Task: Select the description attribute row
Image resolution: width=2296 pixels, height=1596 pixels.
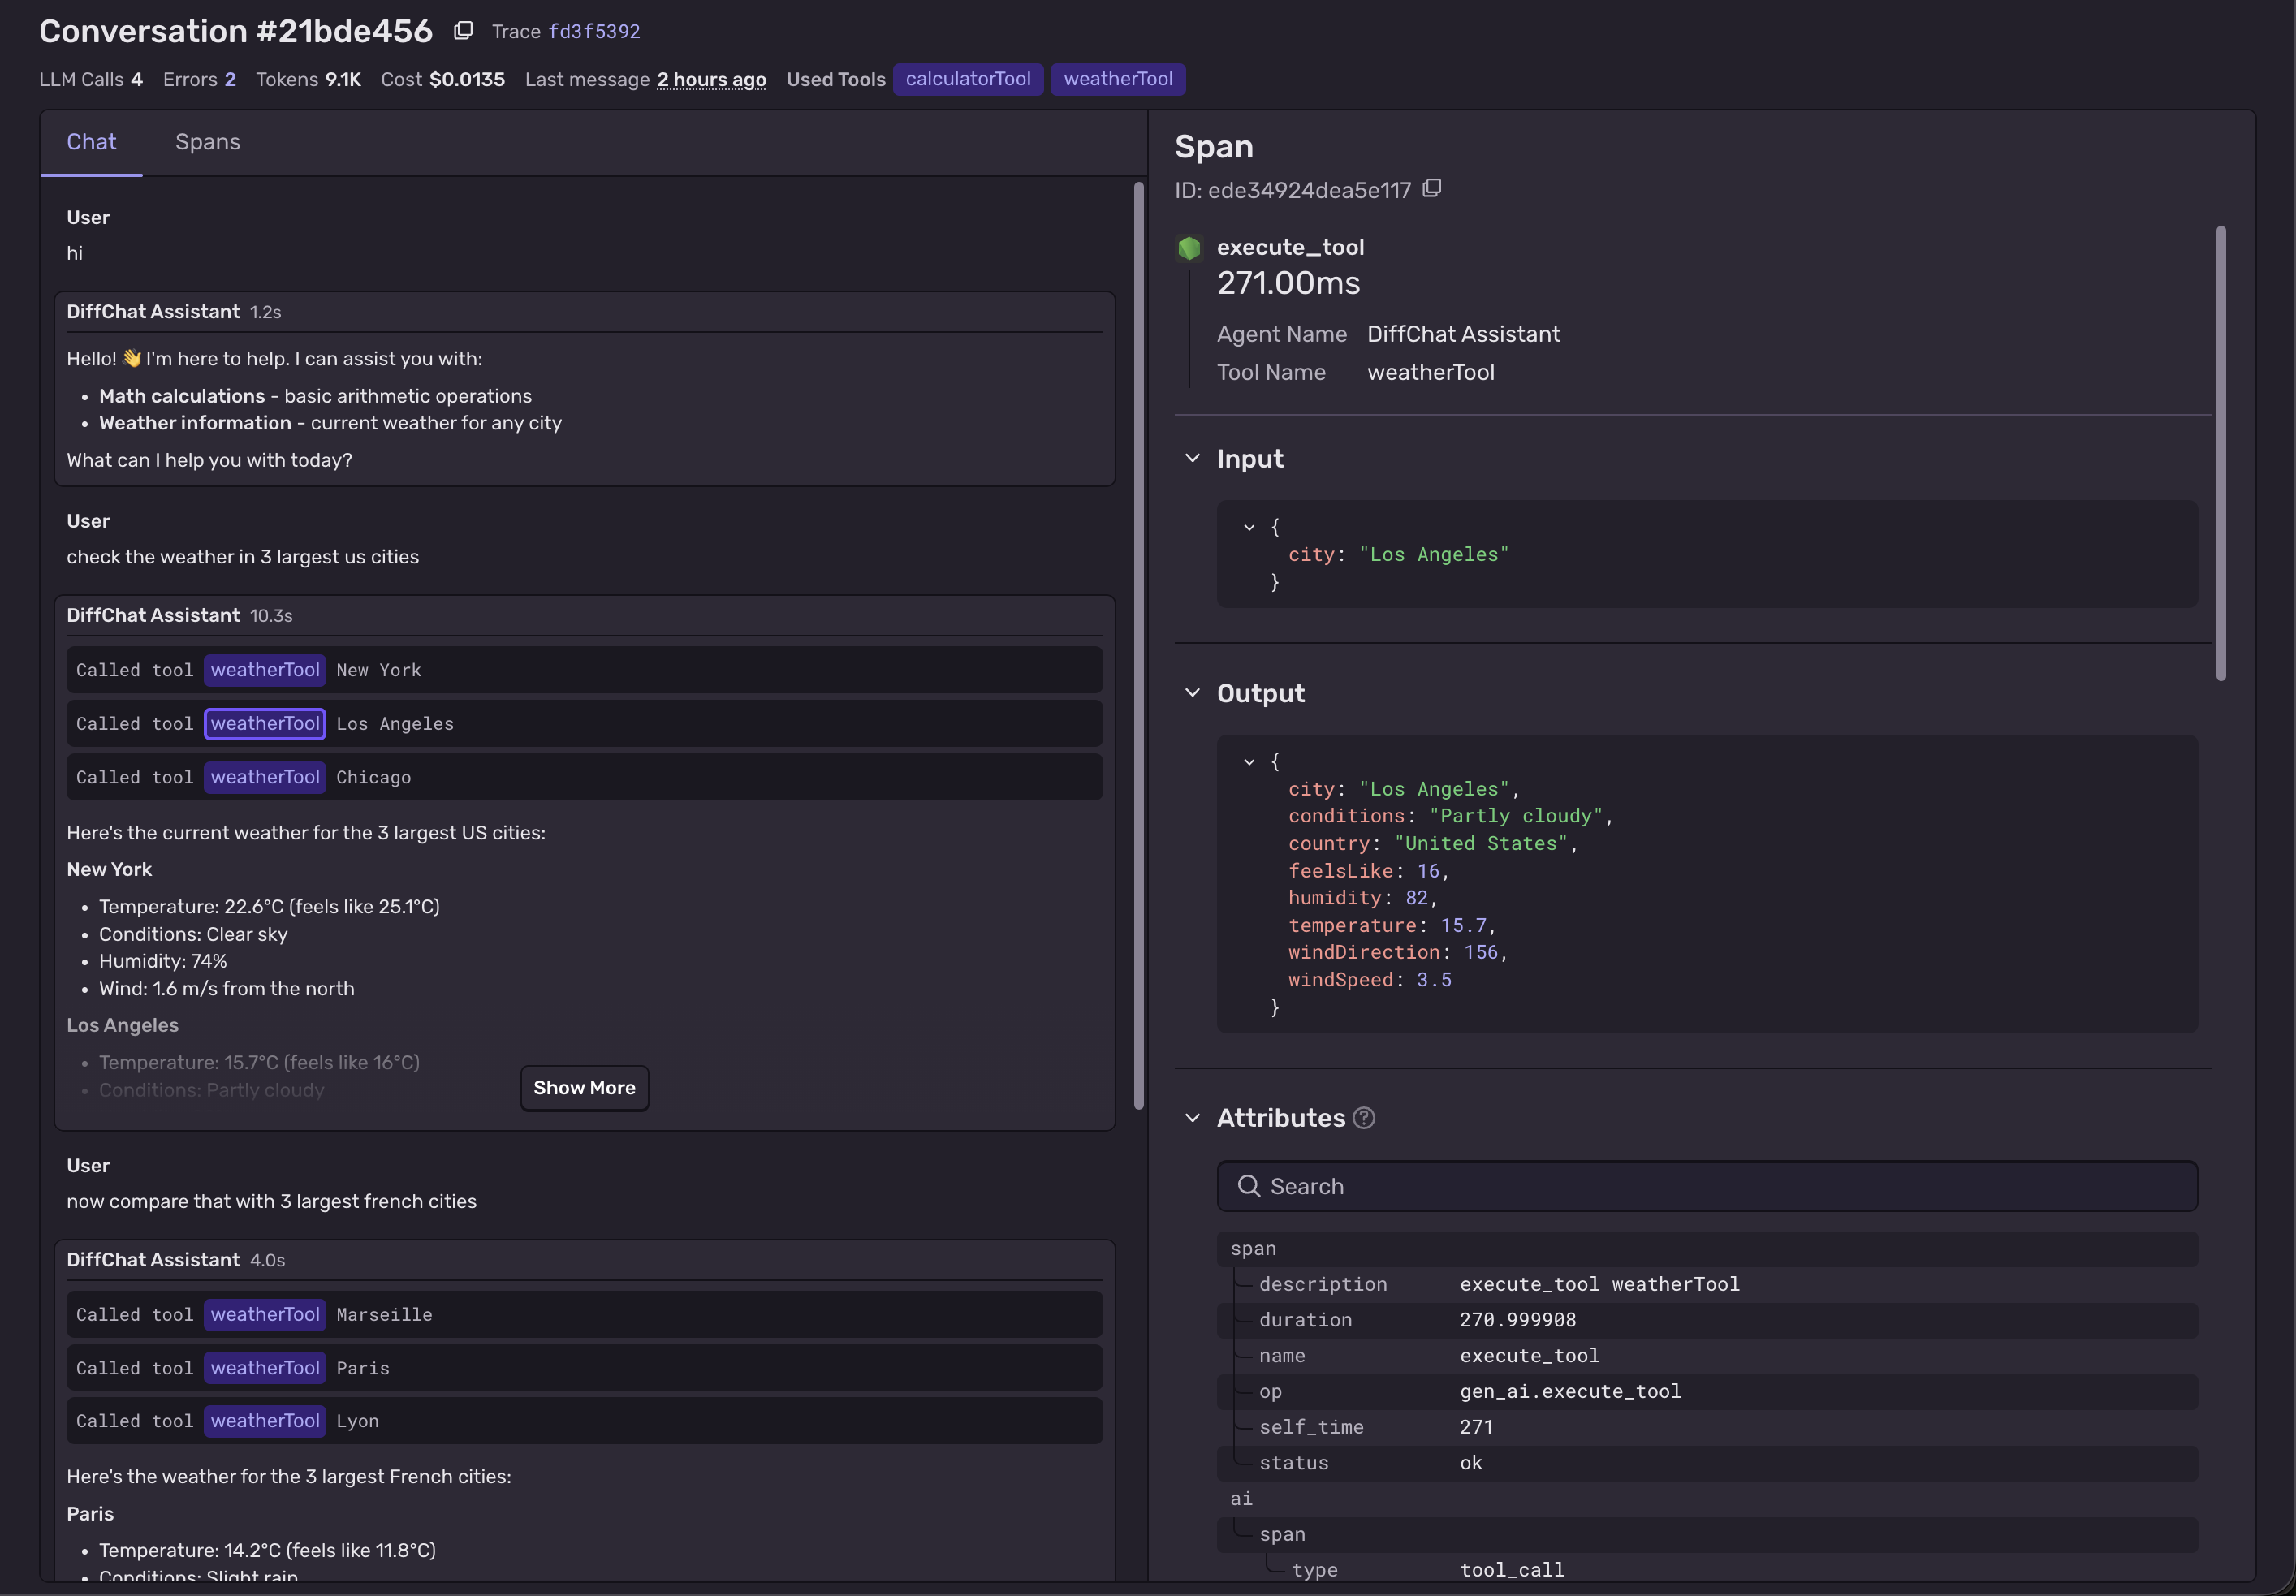Action: click(1706, 1284)
